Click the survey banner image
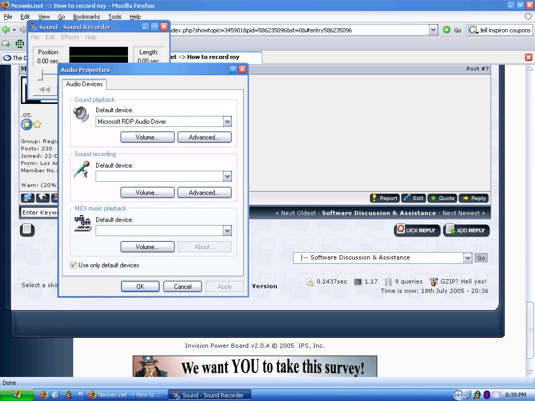 [255, 366]
